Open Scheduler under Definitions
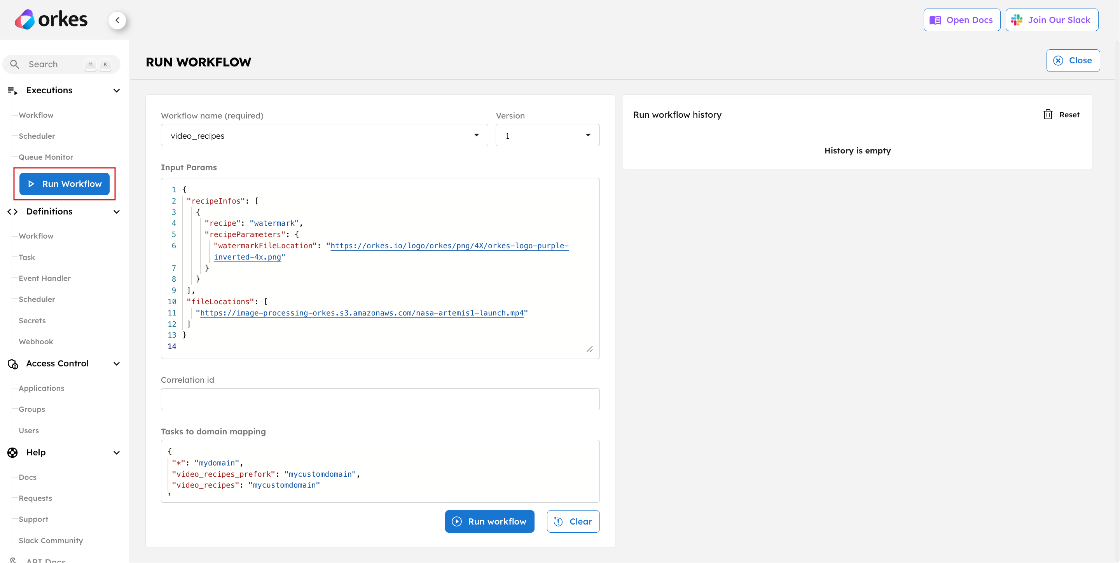Viewport: 1120px width, 563px height. point(37,299)
